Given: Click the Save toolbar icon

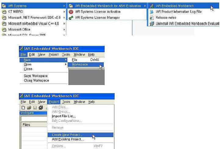Looking at the screenshot, I should [x=35, y=108].
